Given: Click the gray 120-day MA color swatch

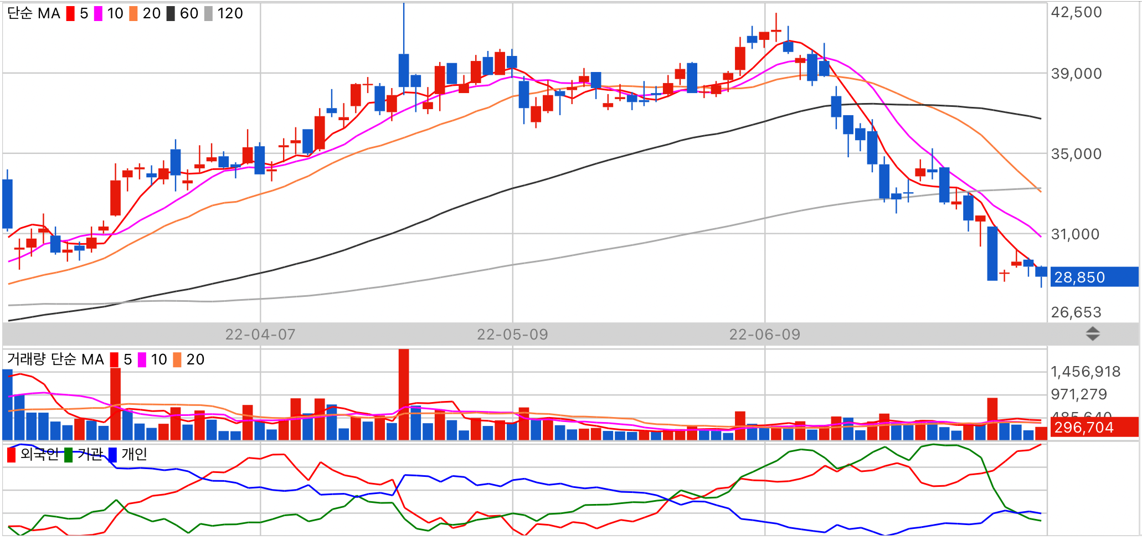Looking at the screenshot, I should click(208, 13).
